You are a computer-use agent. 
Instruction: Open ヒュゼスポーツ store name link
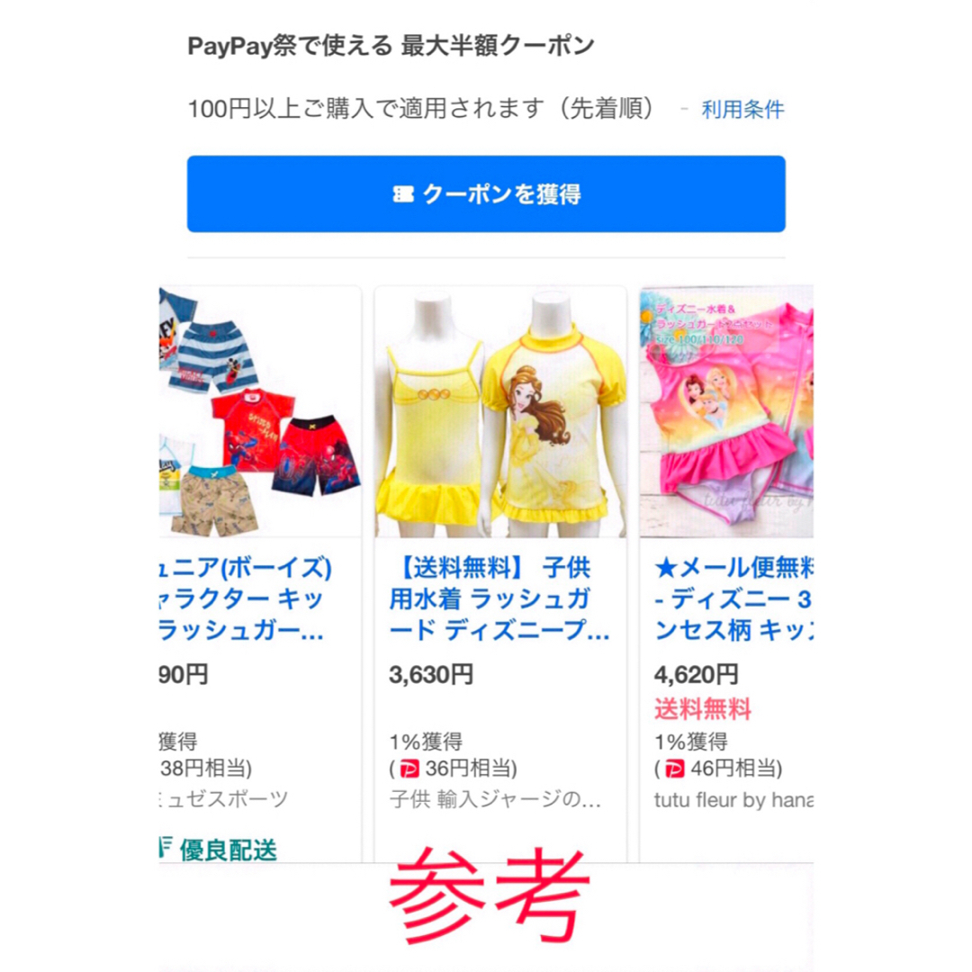click(x=224, y=800)
